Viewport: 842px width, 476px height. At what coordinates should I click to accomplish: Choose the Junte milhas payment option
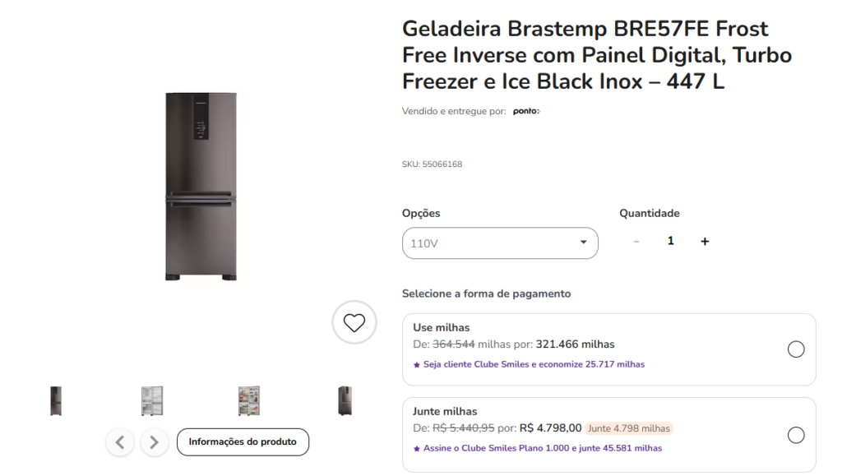(796, 435)
